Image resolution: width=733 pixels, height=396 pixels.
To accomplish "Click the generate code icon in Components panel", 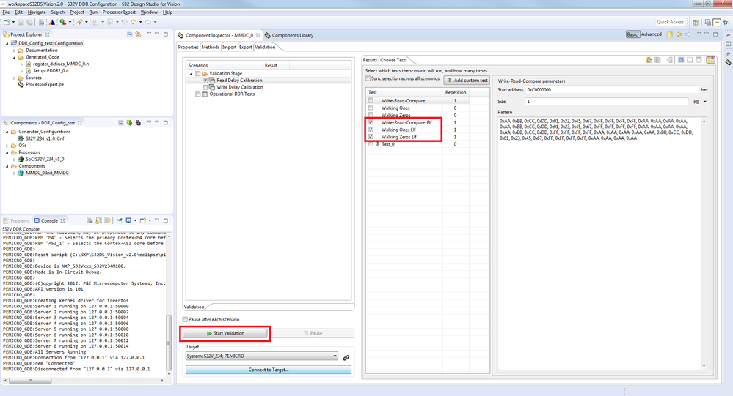I will click(x=129, y=123).
